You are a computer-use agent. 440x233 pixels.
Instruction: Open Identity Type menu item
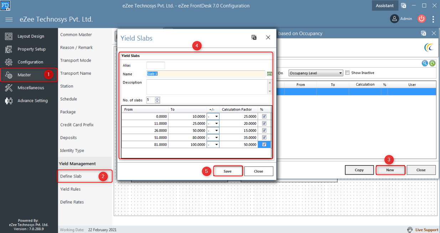tap(72, 150)
